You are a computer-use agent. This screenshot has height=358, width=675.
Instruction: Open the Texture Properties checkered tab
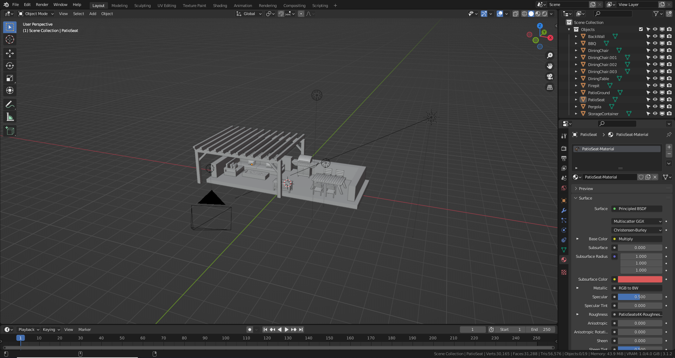click(563, 272)
